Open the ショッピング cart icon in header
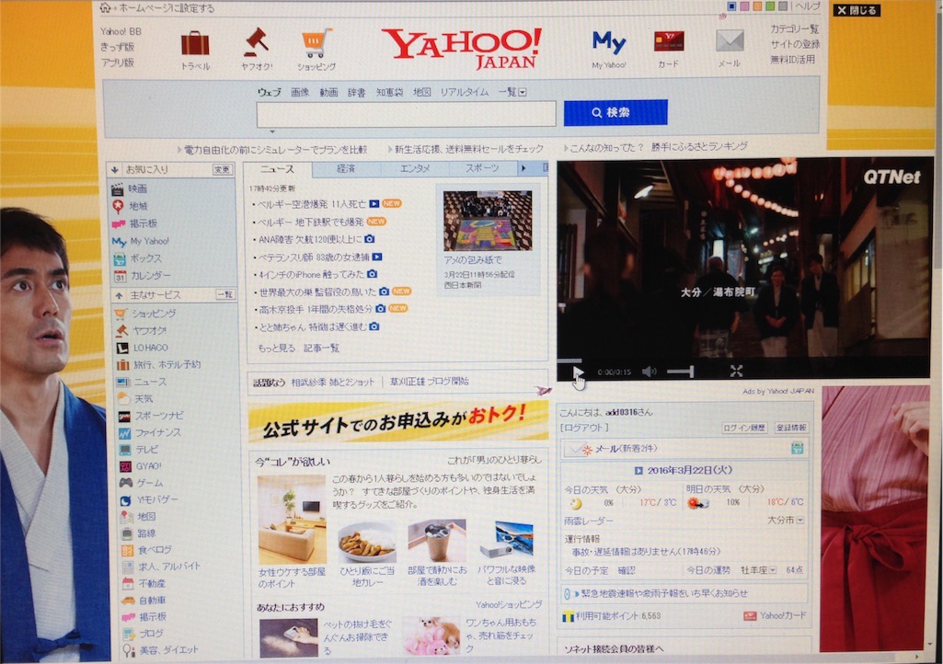Image resolution: width=943 pixels, height=664 pixels. 316,43
